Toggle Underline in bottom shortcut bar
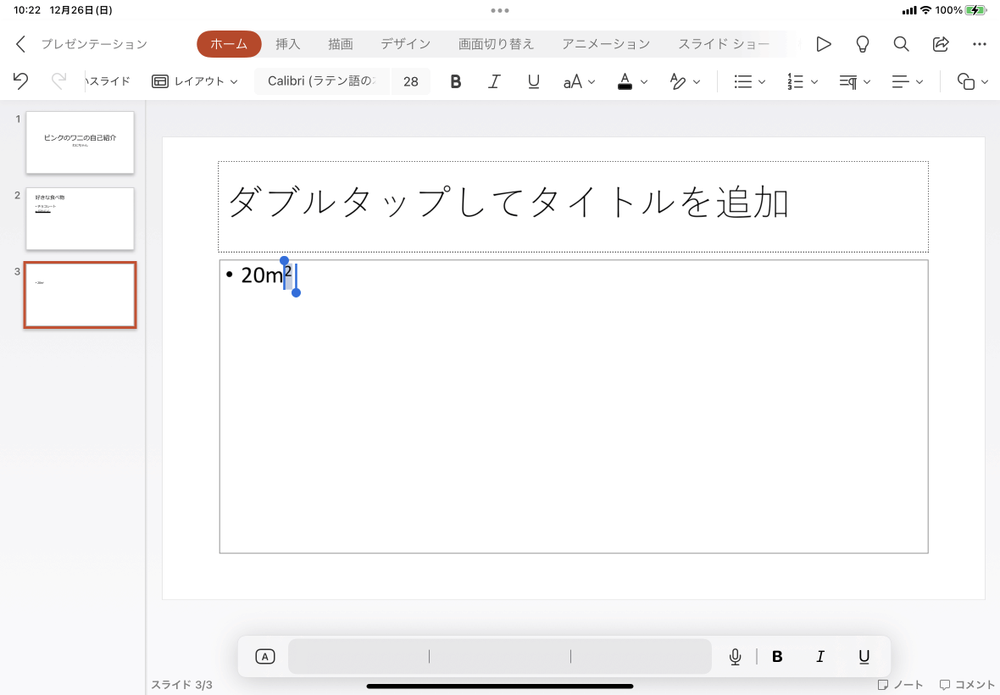The image size is (1000, 695). [x=864, y=656]
